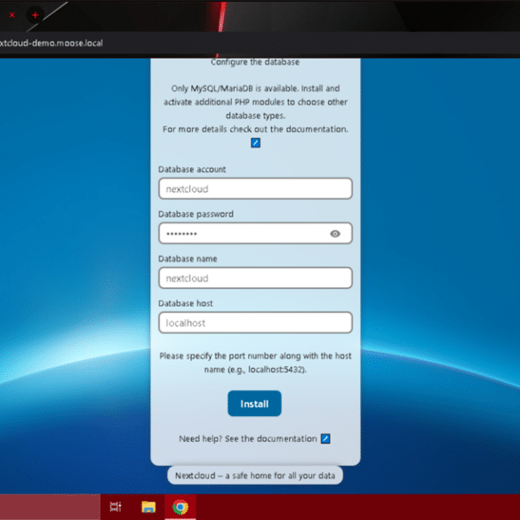Close the browser tab with red X
The image size is (520, 520).
[12, 15]
